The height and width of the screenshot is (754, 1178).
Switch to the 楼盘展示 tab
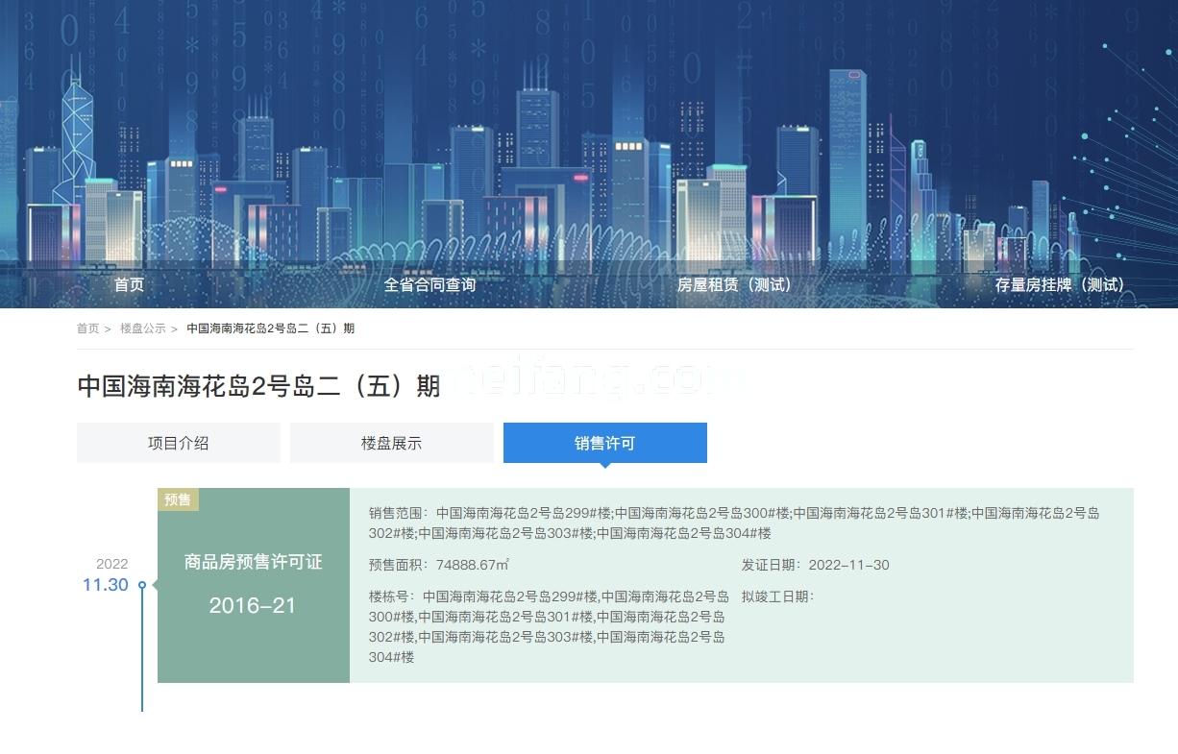click(x=391, y=443)
